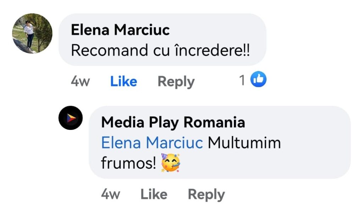Open 4w timestamp under Media Play reply

point(111,194)
